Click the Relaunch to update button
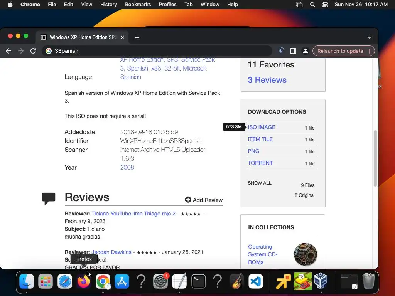This screenshot has height=296, width=395. coord(340,51)
